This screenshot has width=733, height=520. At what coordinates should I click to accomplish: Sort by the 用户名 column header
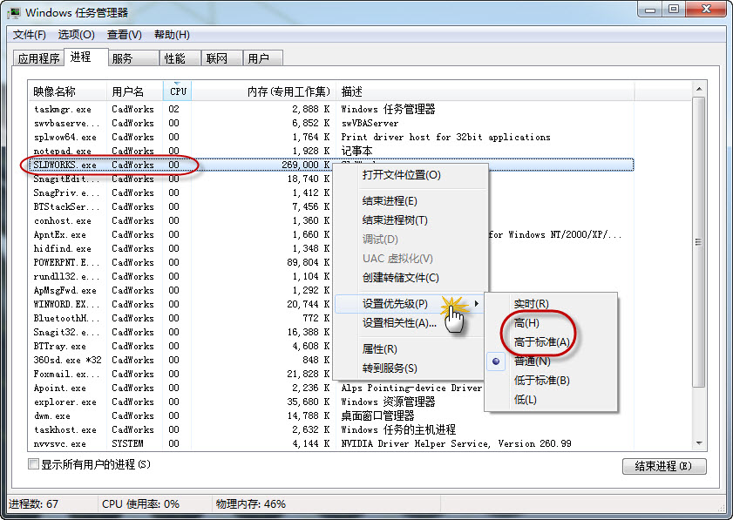point(135,91)
